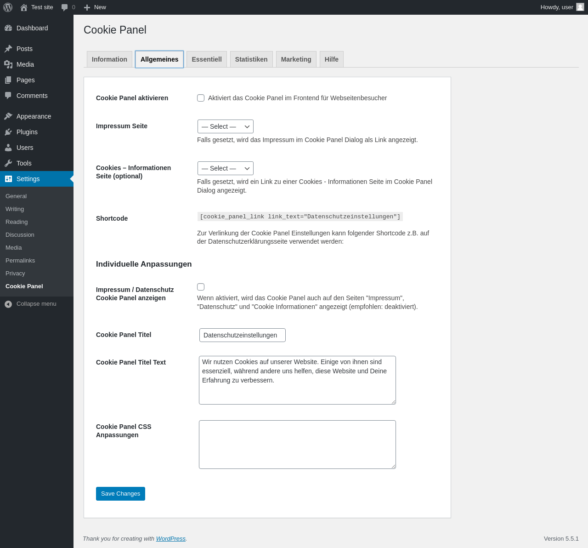Open Writing settings submenu item
Viewport: 588px width, 548px height.
pos(15,209)
